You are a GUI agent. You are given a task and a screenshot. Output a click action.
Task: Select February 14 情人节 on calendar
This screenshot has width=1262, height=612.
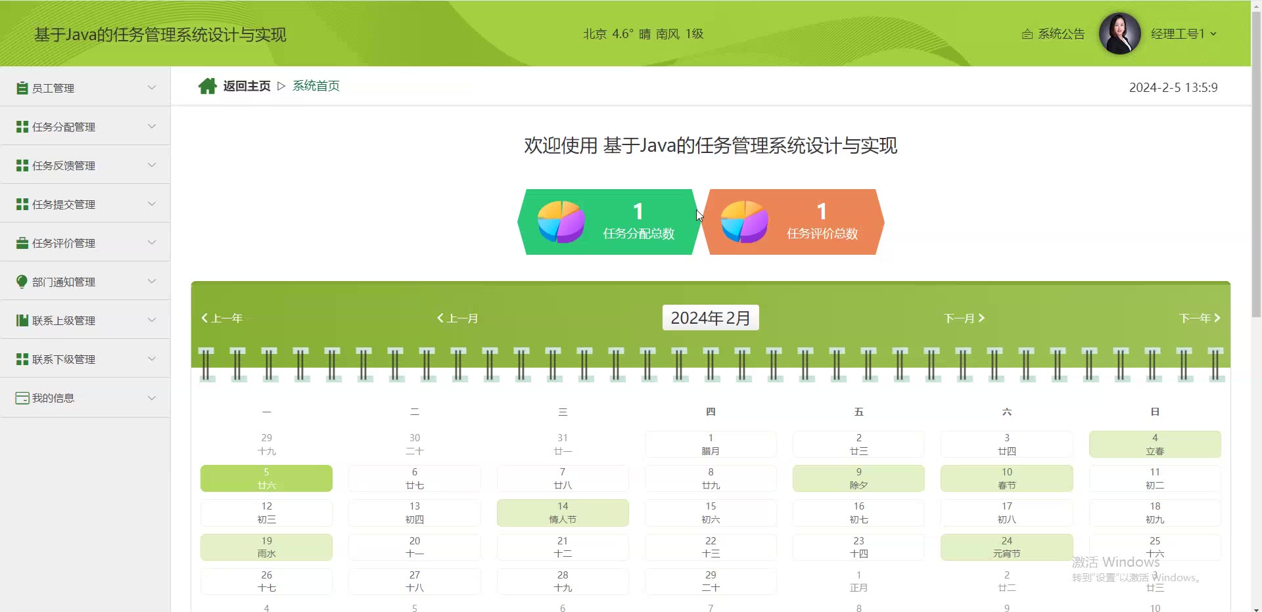point(563,513)
